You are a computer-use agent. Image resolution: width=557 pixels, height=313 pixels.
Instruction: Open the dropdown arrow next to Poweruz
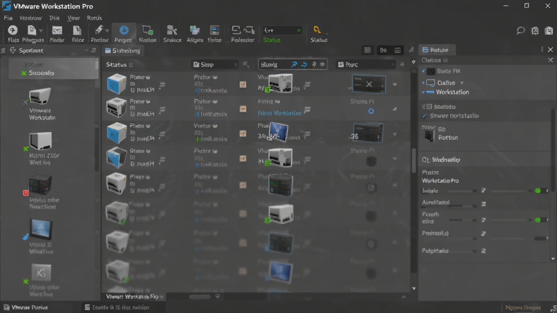[x=41, y=30]
